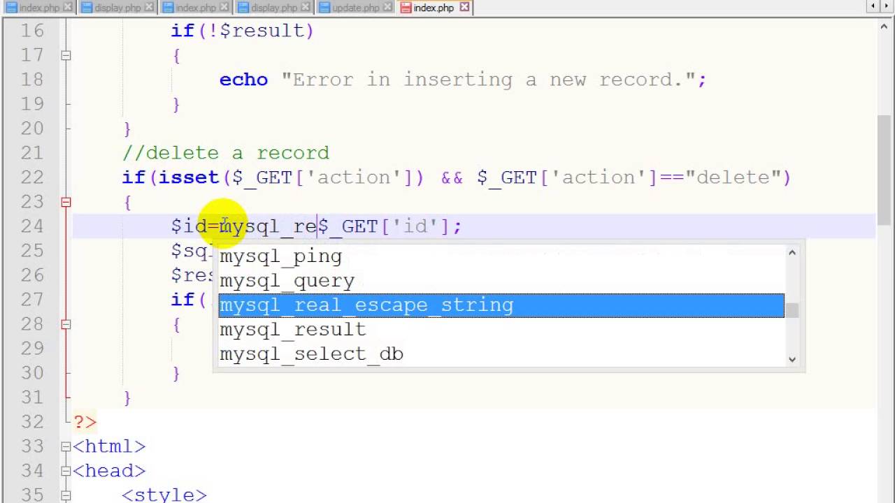Screen dimensions: 895x503
Task: Collapse the code fold at line 28
Action: coord(66,324)
